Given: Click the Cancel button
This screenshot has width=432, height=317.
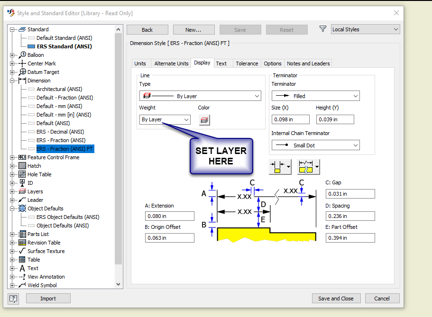Looking at the screenshot, I should click(382, 298).
